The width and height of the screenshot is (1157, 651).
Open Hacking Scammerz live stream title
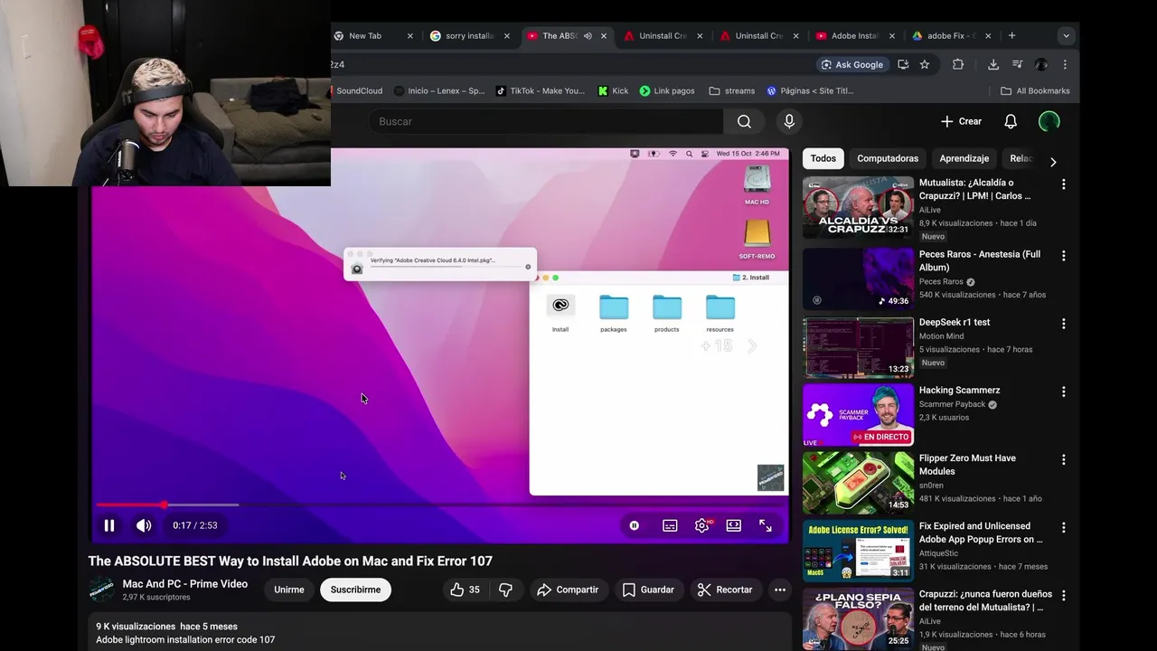pos(959,391)
